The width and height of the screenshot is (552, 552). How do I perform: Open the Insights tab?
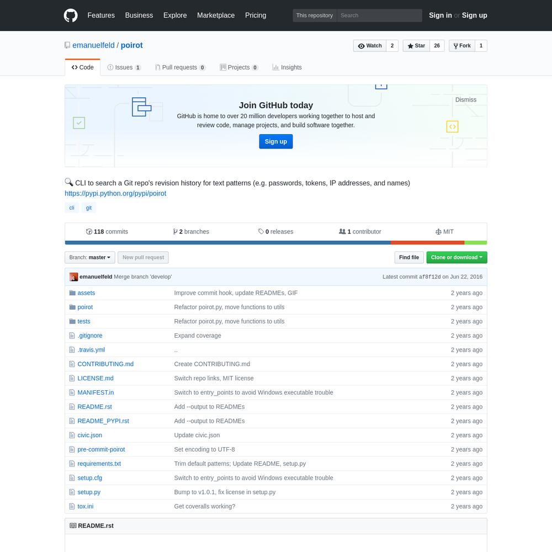287,67
